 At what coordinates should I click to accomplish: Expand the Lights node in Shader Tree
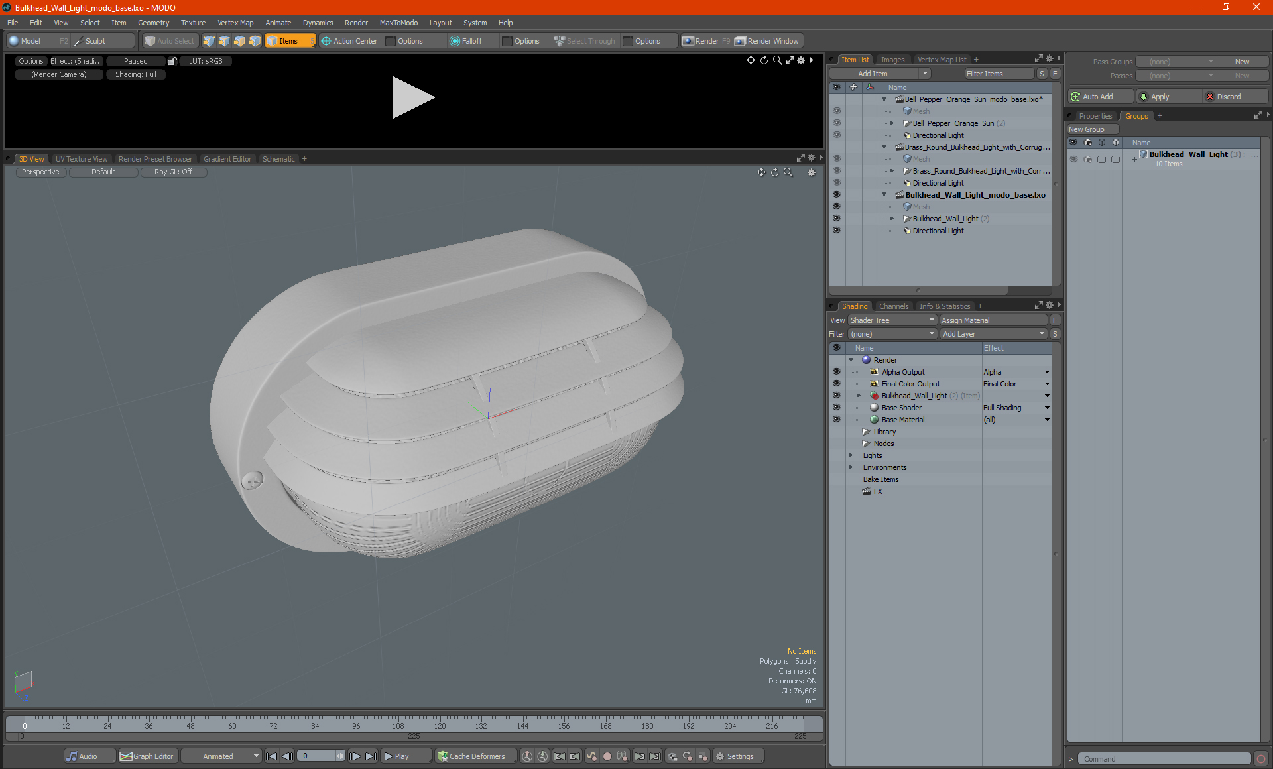pos(851,455)
